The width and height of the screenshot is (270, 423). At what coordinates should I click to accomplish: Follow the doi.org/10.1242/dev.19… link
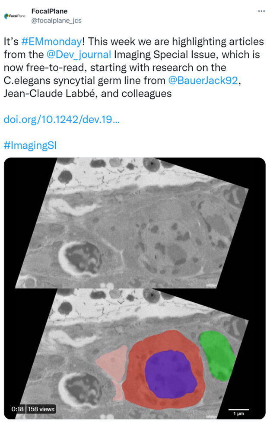click(61, 119)
